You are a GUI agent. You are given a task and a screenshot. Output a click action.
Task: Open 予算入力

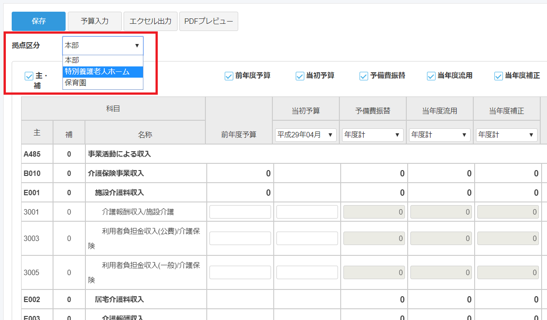94,21
